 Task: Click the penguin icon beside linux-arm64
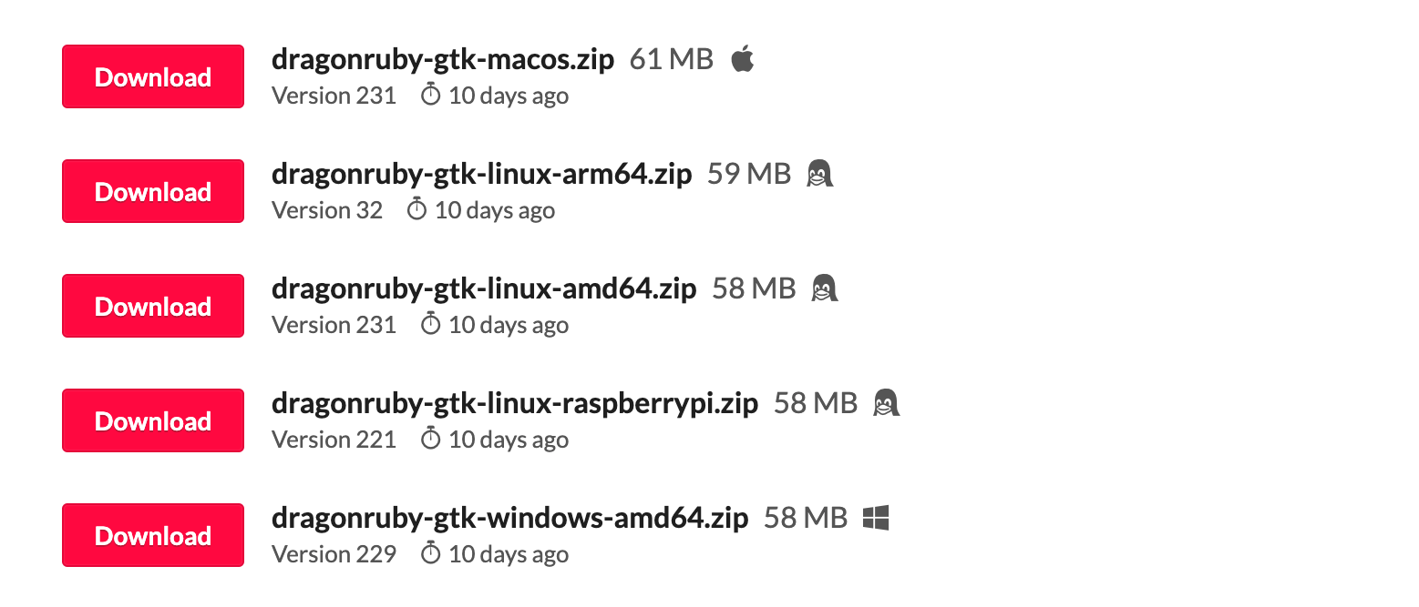click(820, 174)
